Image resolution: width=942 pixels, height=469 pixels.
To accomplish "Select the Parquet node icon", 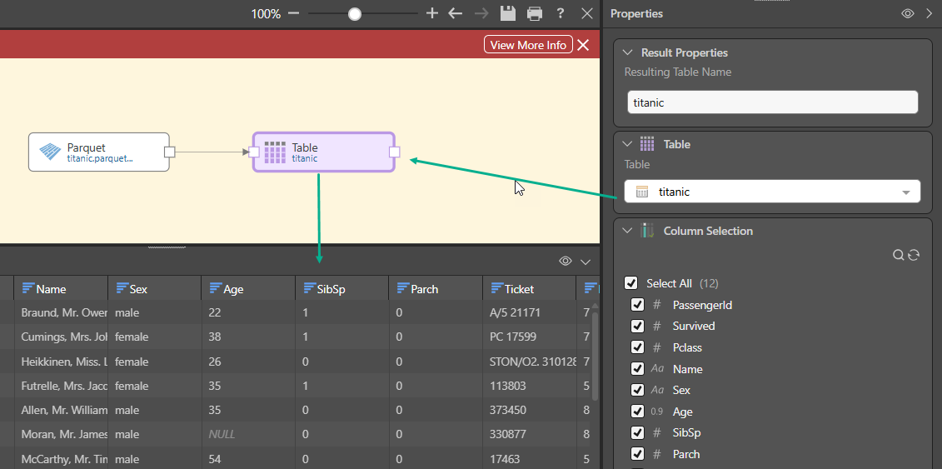I will pos(51,152).
